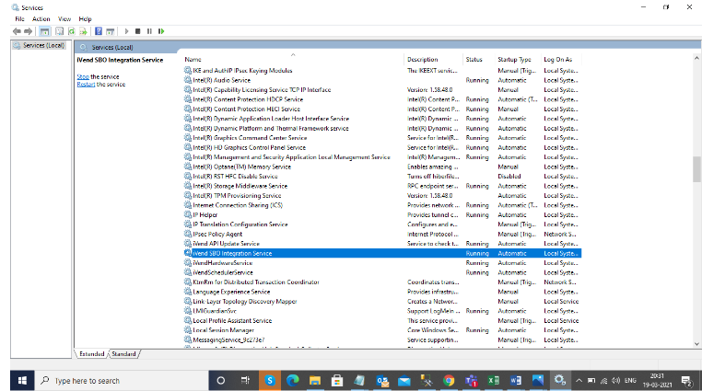The width and height of the screenshot is (702, 391).
Task: Select Intel(R) Optane(TM) Memory Service
Action: [382, 167]
